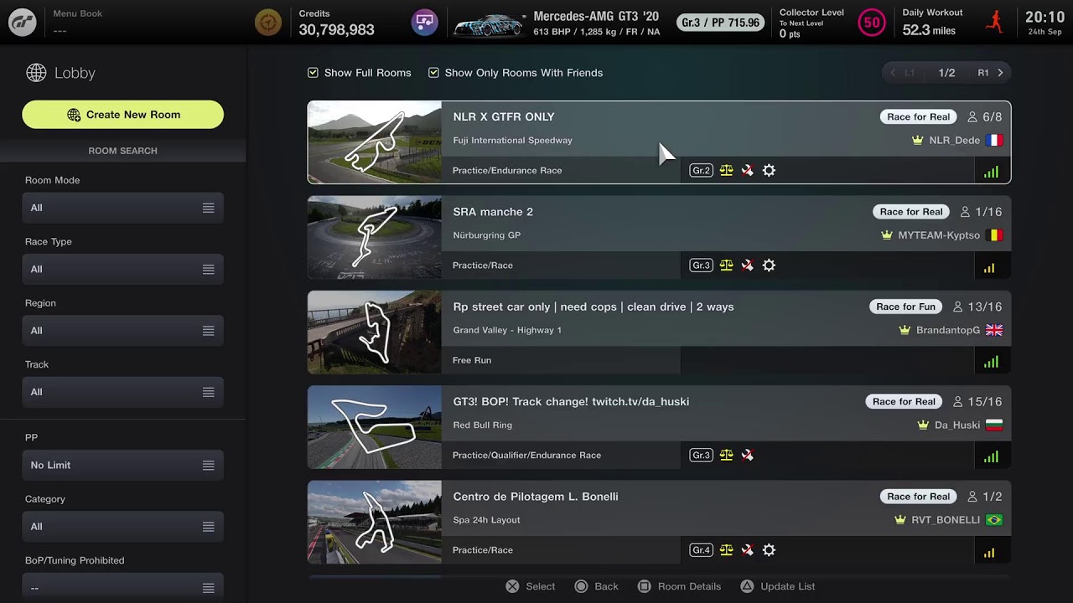Click room title Centro de Pilotagem L. Bonelli
Viewport: 1073px width, 603px height.
536,497
